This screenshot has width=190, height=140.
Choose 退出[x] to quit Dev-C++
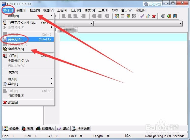click(28, 103)
